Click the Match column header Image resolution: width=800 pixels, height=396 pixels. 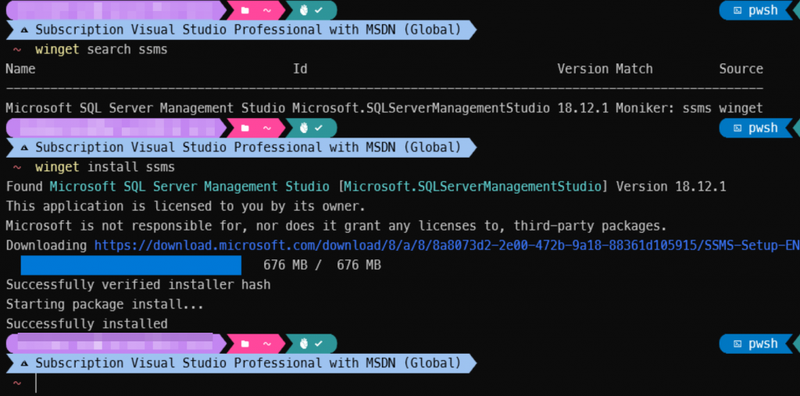click(x=634, y=69)
